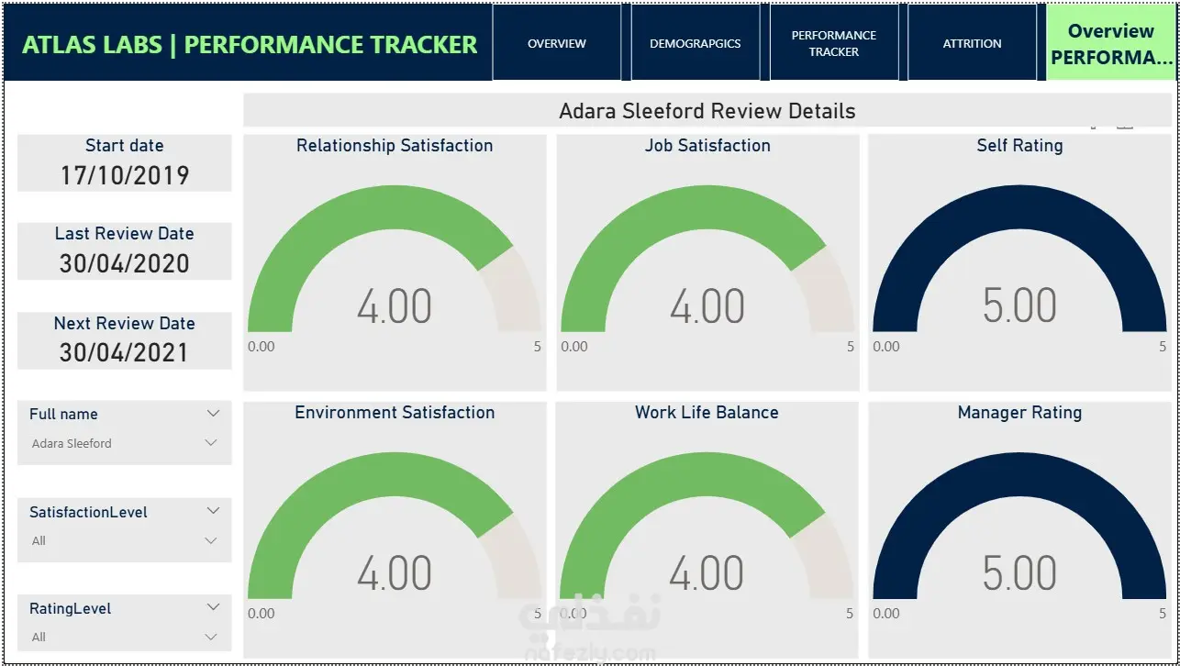The width and height of the screenshot is (1180, 666).
Task: Collapse the Full name slicer header chevron
Action: tap(214, 414)
